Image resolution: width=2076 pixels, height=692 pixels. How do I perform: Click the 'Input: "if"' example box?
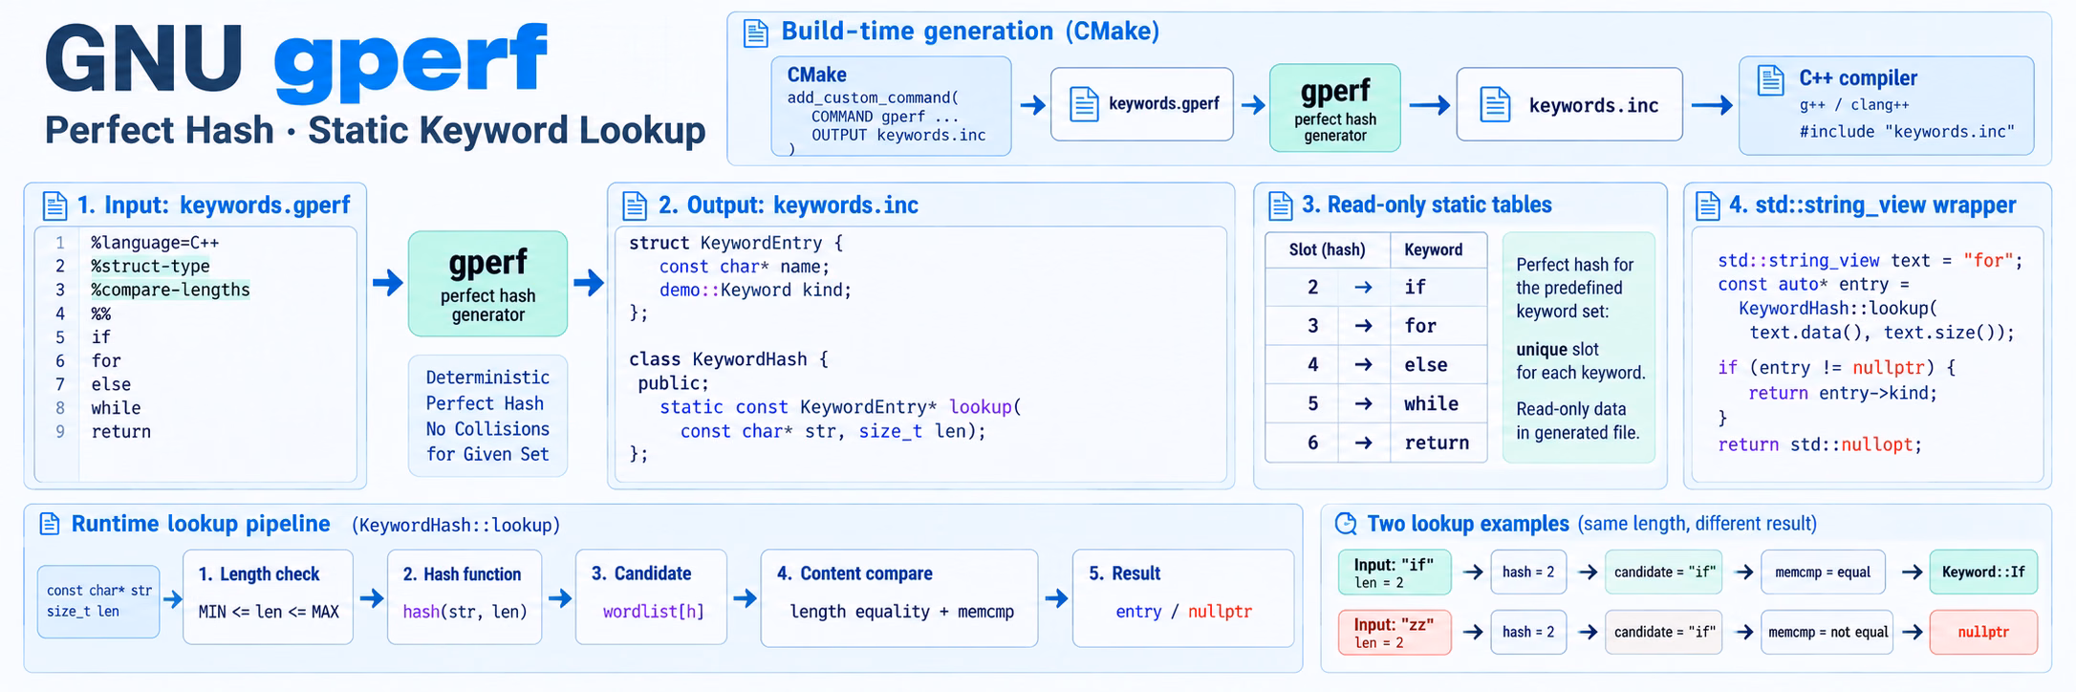(1395, 573)
